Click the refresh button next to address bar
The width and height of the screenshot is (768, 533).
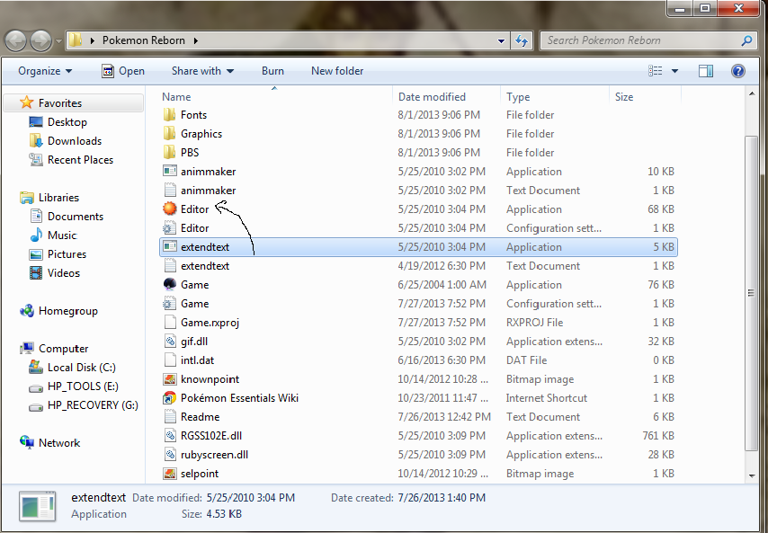tap(522, 40)
